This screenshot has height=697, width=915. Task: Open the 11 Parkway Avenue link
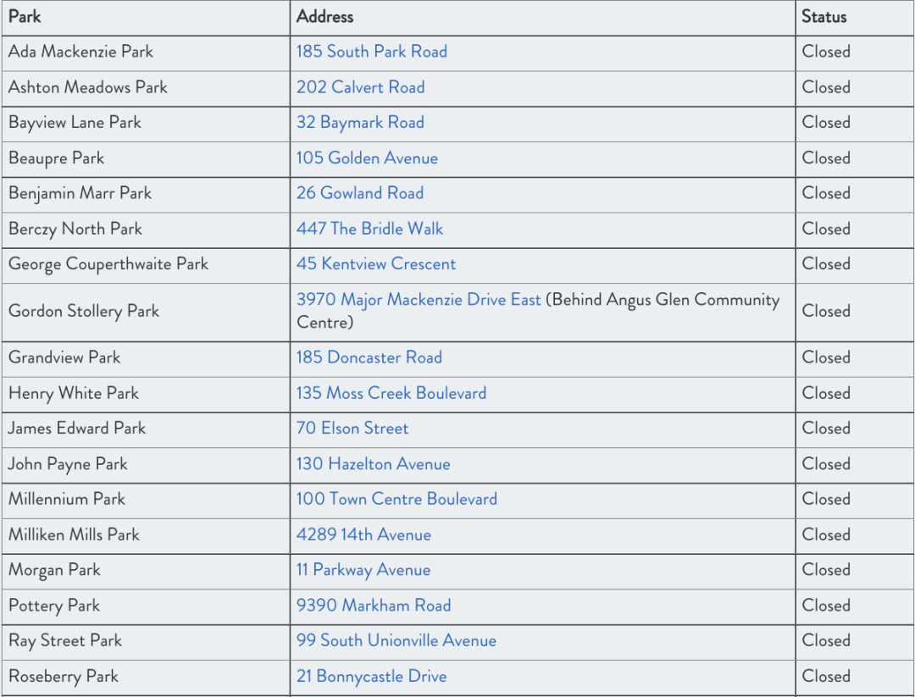click(363, 570)
